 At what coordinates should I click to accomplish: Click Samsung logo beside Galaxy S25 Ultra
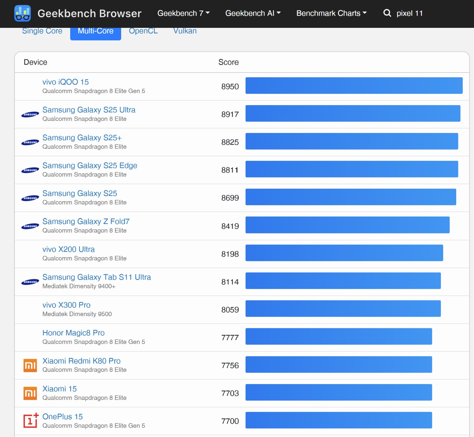pyautogui.click(x=30, y=114)
